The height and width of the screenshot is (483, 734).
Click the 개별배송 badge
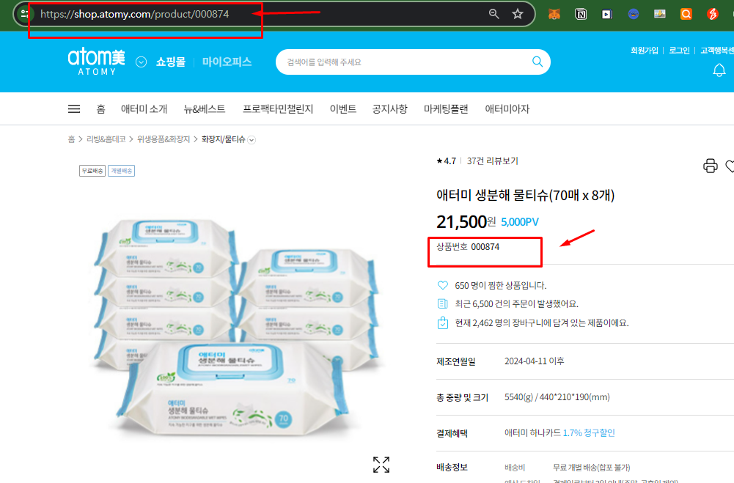pos(121,171)
